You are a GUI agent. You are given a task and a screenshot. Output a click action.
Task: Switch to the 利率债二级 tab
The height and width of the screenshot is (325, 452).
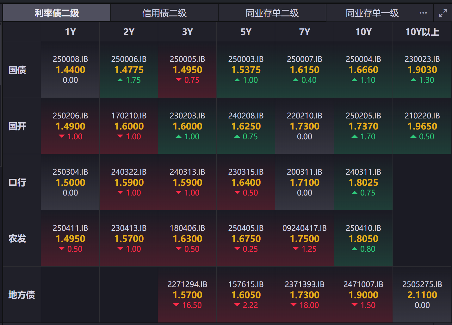(57, 13)
